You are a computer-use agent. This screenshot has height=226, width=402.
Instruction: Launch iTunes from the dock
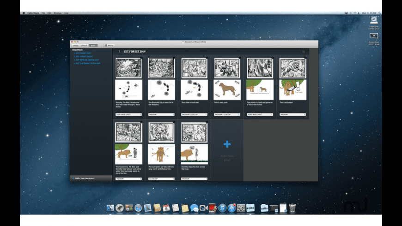click(222, 208)
